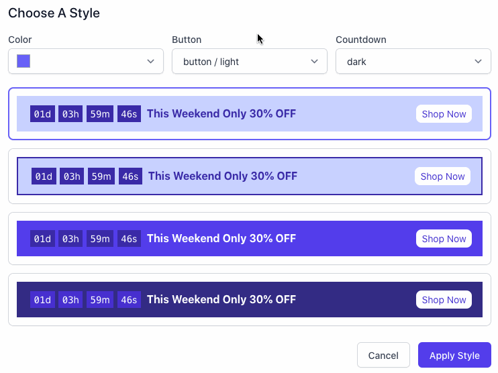
Task: Click the first banner's promotional headline text
Action: 221,114
